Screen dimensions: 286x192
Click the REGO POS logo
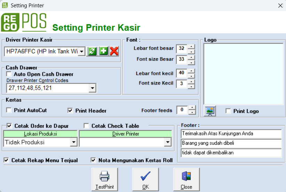point(24,23)
